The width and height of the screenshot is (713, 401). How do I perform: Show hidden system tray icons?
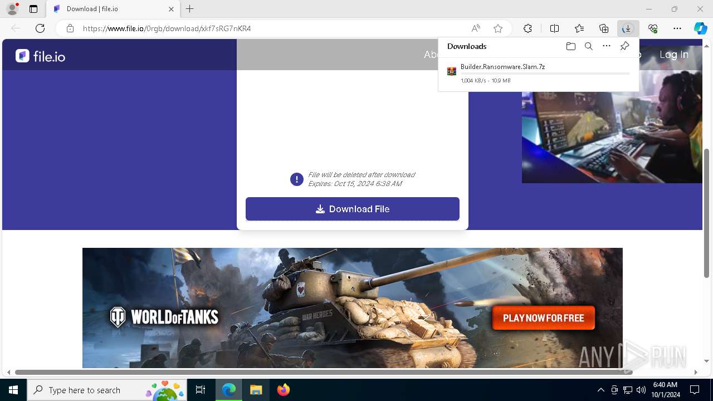tap(600, 390)
